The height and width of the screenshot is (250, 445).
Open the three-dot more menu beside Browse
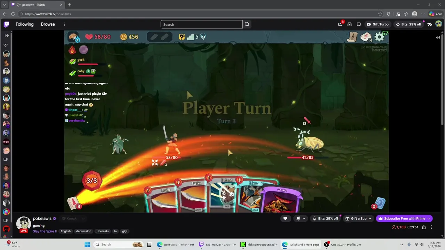(x=64, y=24)
